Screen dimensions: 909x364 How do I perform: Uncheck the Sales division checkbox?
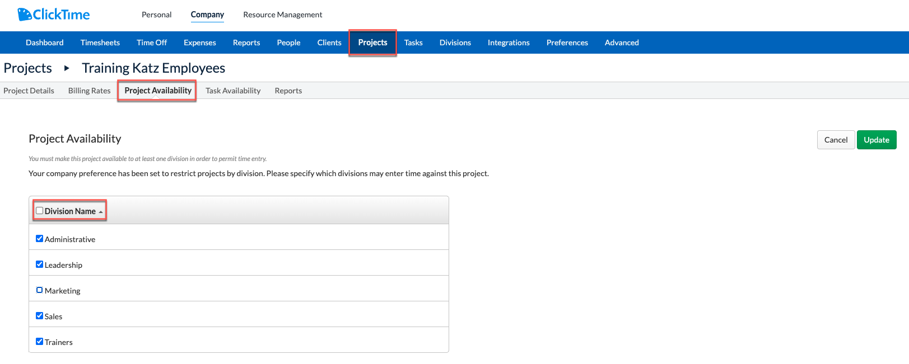click(39, 316)
